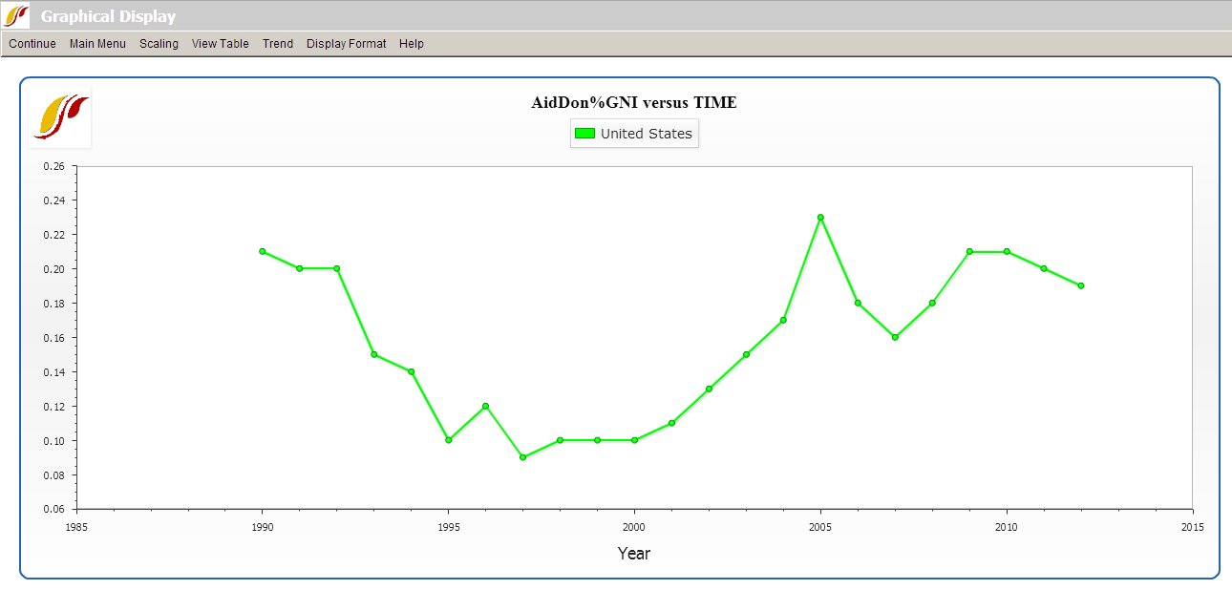Select the United States legend label
The width and height of the screenshot is (1232, 590).
click(646, 134)
